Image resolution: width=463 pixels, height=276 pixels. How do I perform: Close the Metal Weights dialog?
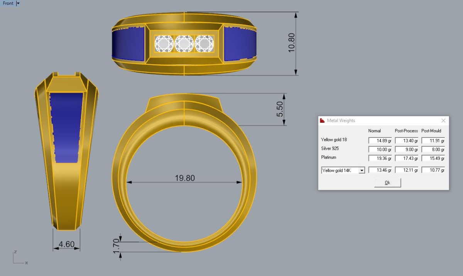443,120
